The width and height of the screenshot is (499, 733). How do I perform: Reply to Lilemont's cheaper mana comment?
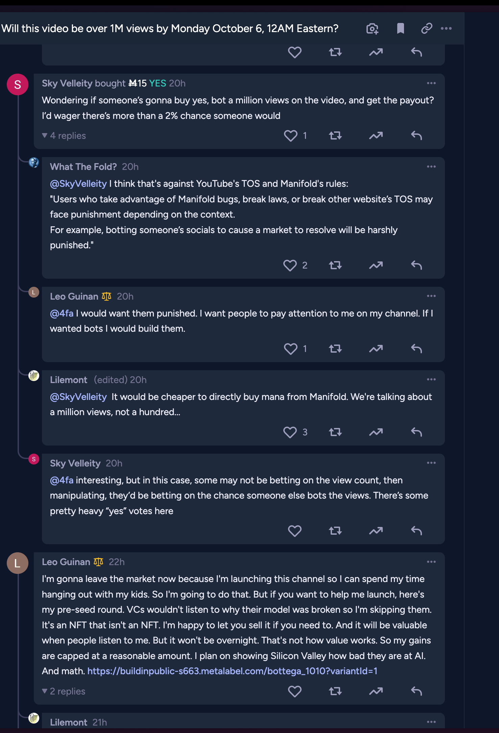[x=417, y=432]
